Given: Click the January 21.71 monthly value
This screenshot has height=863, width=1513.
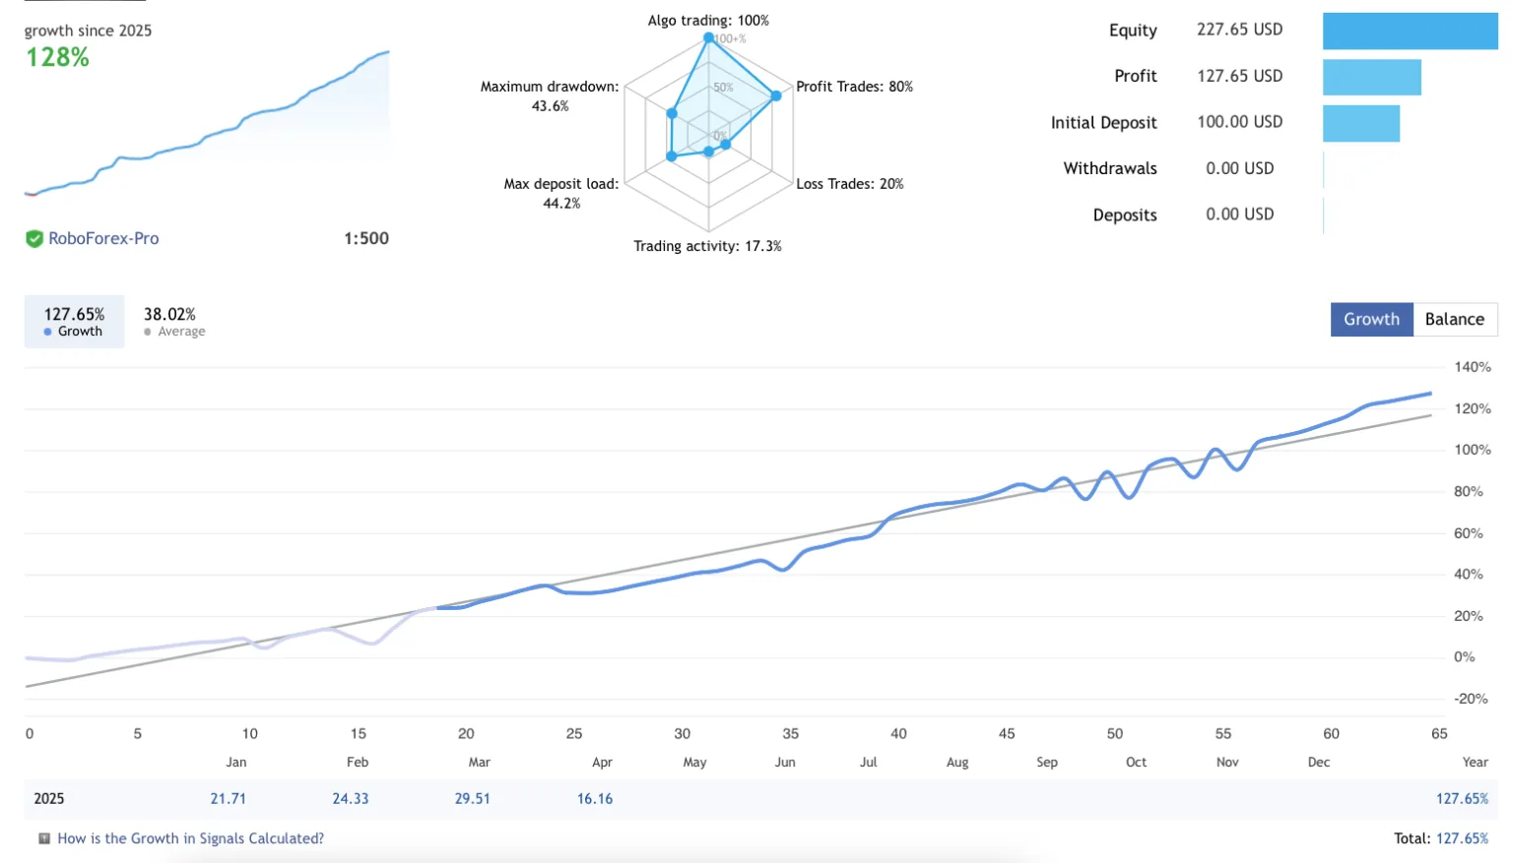Looking at the screenshot, I should 228,798.
